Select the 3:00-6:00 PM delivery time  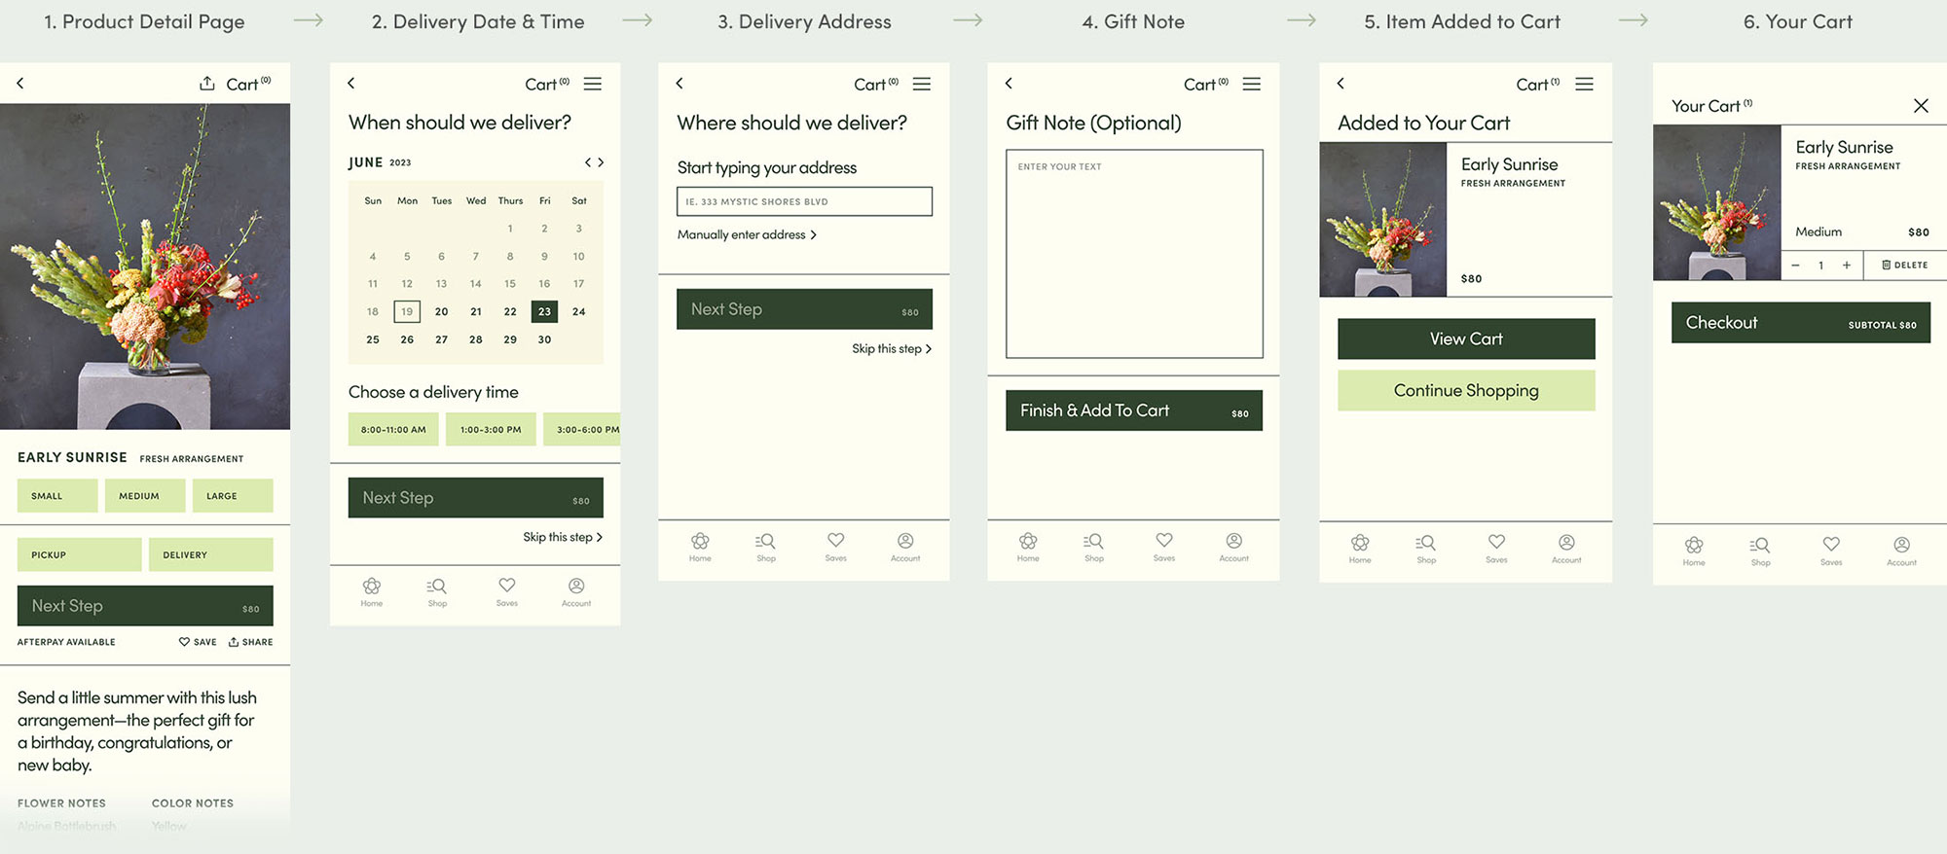pos(582,429)
